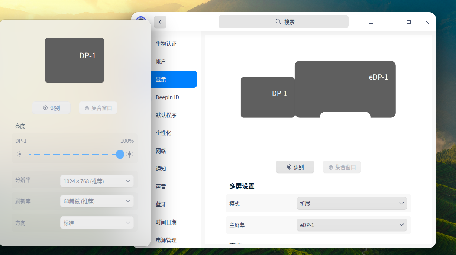Open the 主屏幕 primary screen dropdown
This screenshot has width=456, height=255.
click(x=352, y=225)
